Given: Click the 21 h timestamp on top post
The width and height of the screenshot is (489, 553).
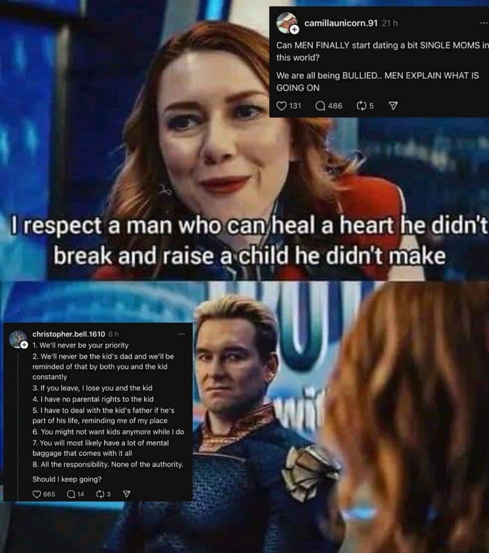Looking at the screenshot, I should click(x=390, y=23).
